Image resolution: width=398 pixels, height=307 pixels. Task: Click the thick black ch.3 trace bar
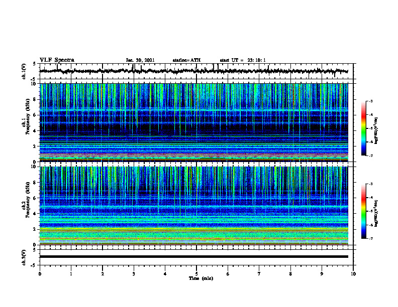coord(193,257)
